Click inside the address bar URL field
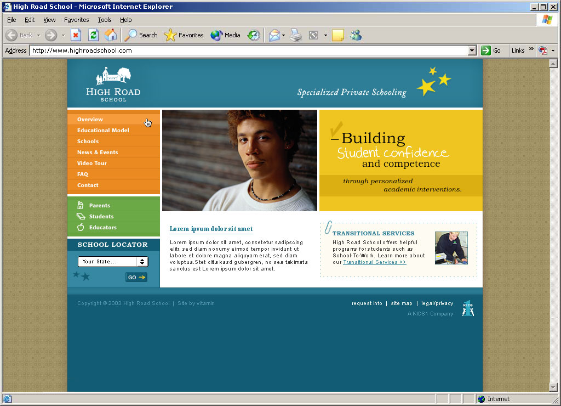 [x=247, y=50]
